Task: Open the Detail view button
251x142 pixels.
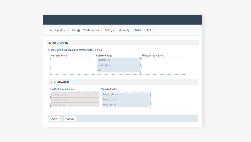Action: [x=138, y=30]
